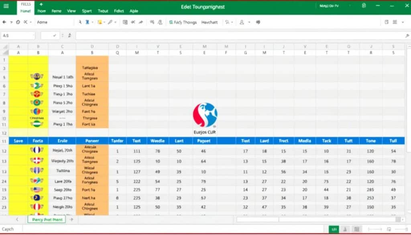Screen dimensions: 411x235
Task: Click the page icon left of the lines icon
Action: [x=387, y=22]
